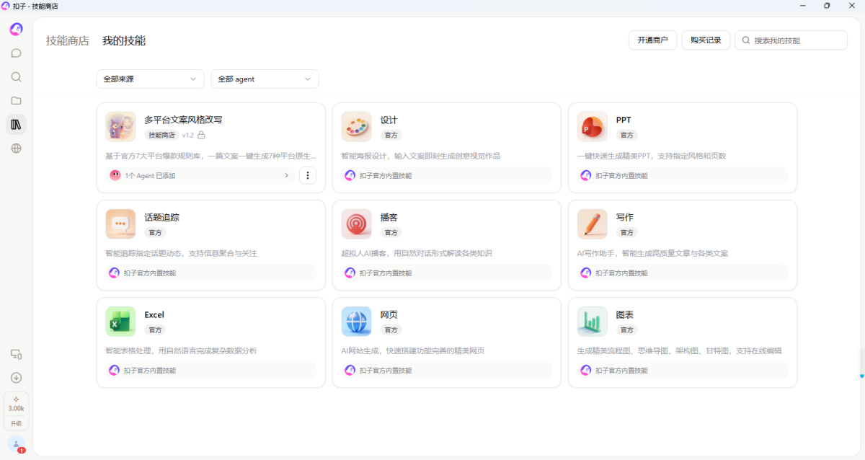
Task: Expand the 1个 Agent 已添加 row chevron
Action: pos(286,175)
